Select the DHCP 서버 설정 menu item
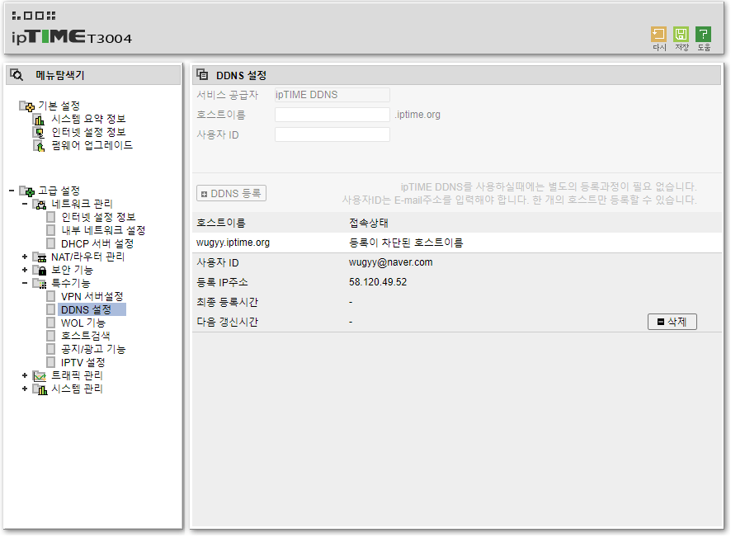The image size is (745, 542). pyautogui.click(x=97, y=243)
